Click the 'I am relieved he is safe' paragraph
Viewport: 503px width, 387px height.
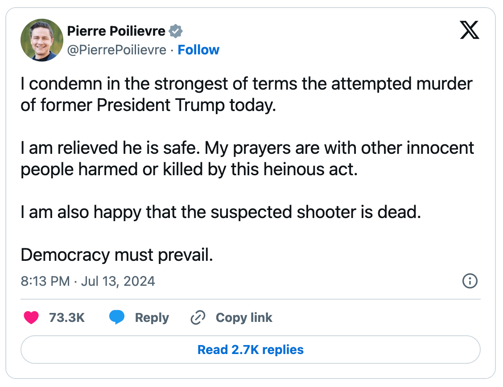pyautogui.click(x=247, y=159)
